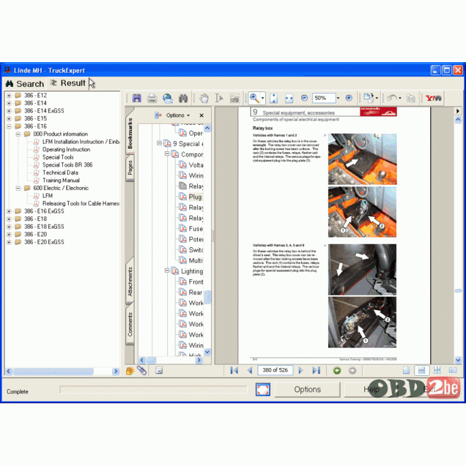Viewport: 466px width, 466px height.
Task: Close the bookmarks panel with X
Action: pos(201,115)
